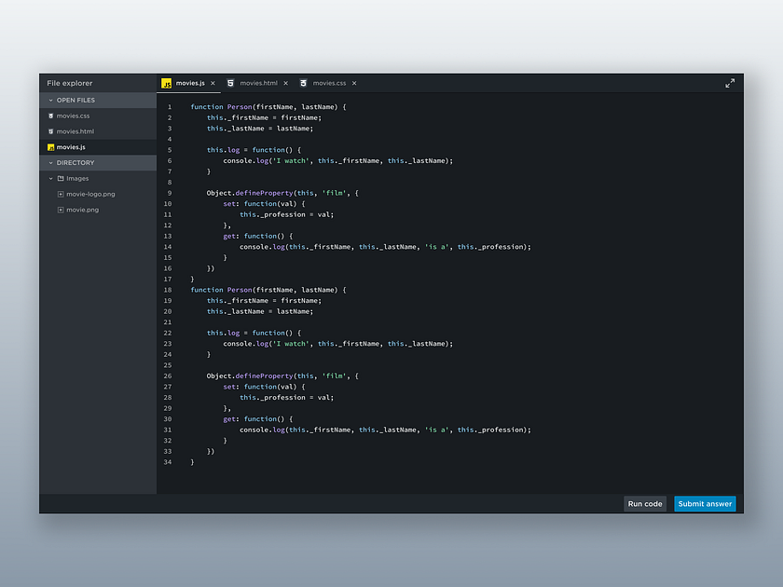783x587 pixels.
Task: Select movie.png in the directory tree
Action: (x=84, y=210)
